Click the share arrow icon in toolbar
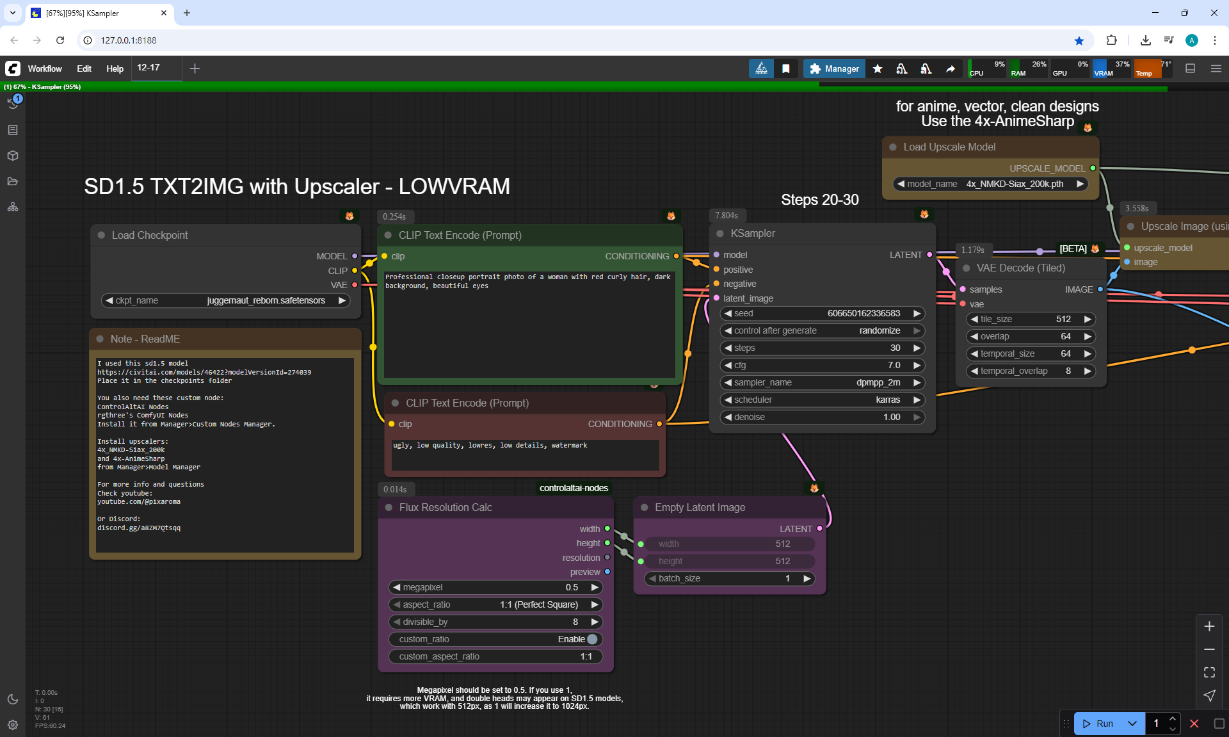Image resolution: width=1229 pixels, height=737 pixels. [x=951, y=69]
